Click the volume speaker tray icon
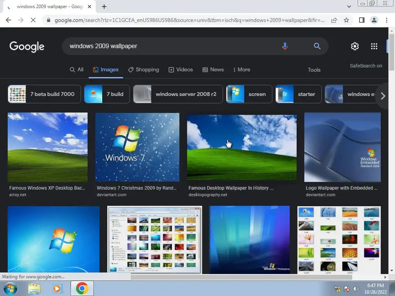This screenshot has width=395, height=296. tap(356, 289)
